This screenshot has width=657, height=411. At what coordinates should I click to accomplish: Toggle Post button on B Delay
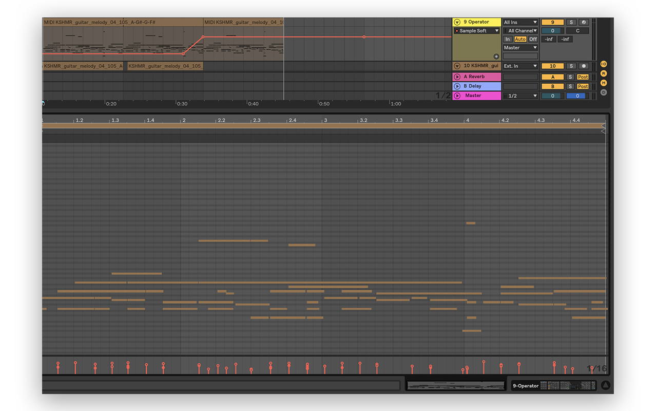coord(583,86)
